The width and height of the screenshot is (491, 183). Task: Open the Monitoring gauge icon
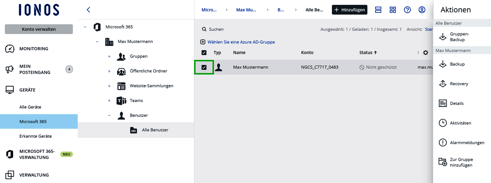coord(10,49)
